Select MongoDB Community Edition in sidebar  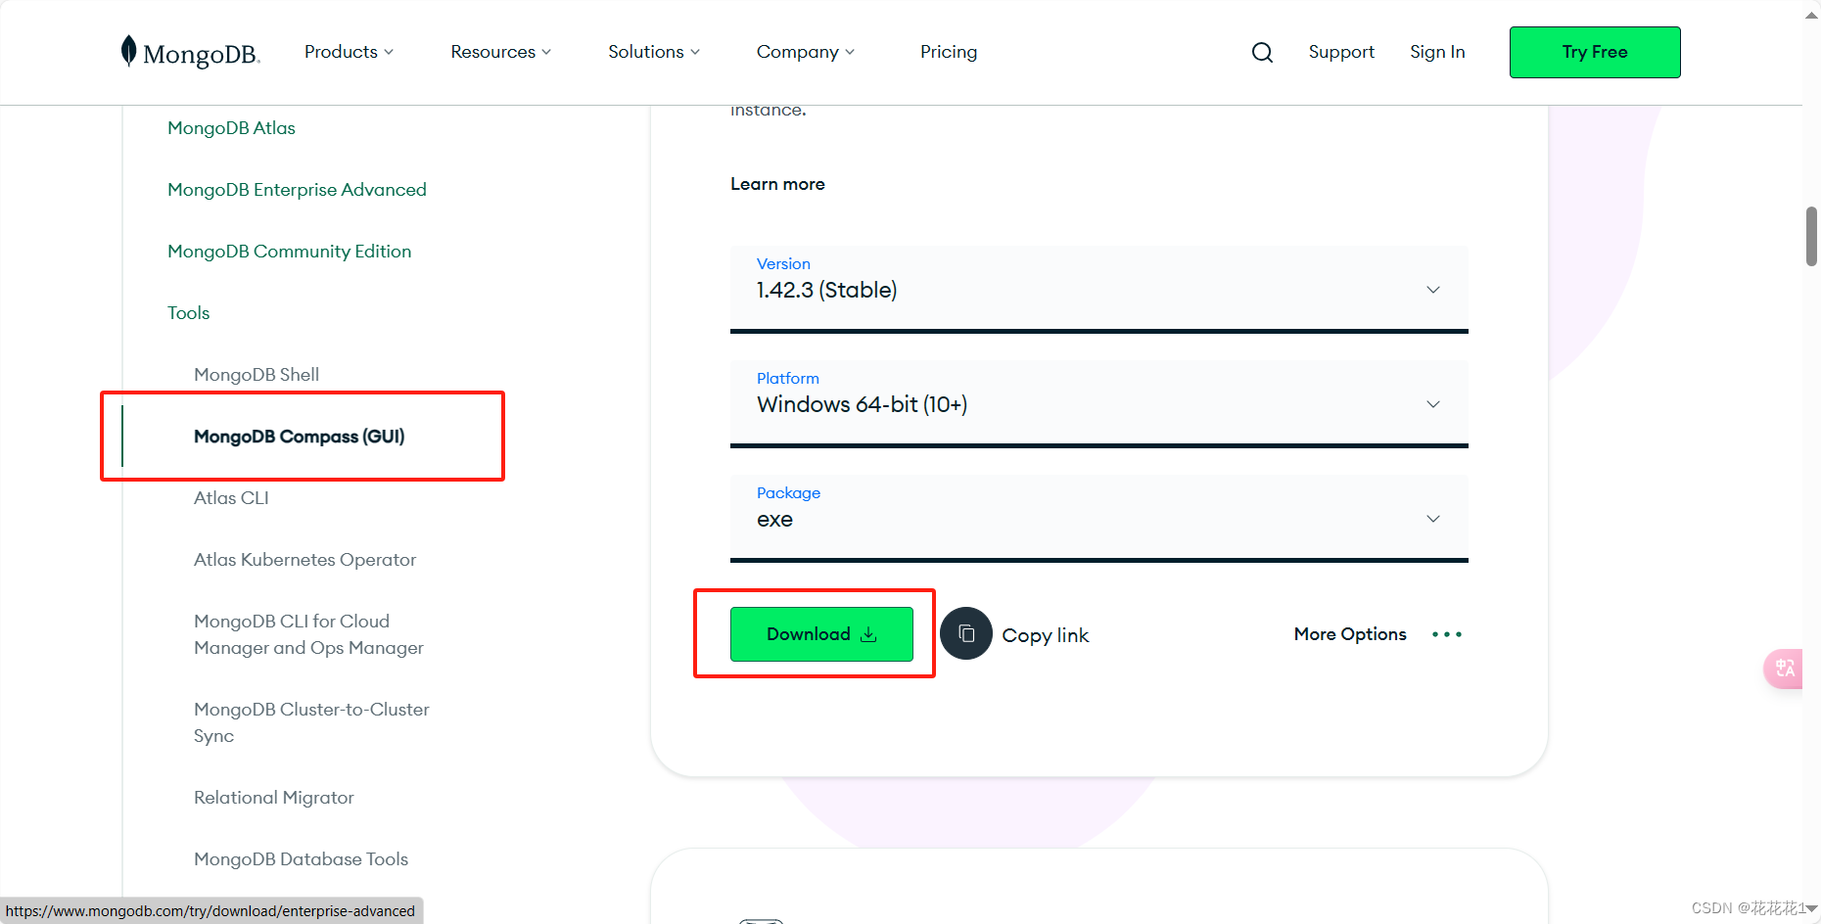point(289,252)
